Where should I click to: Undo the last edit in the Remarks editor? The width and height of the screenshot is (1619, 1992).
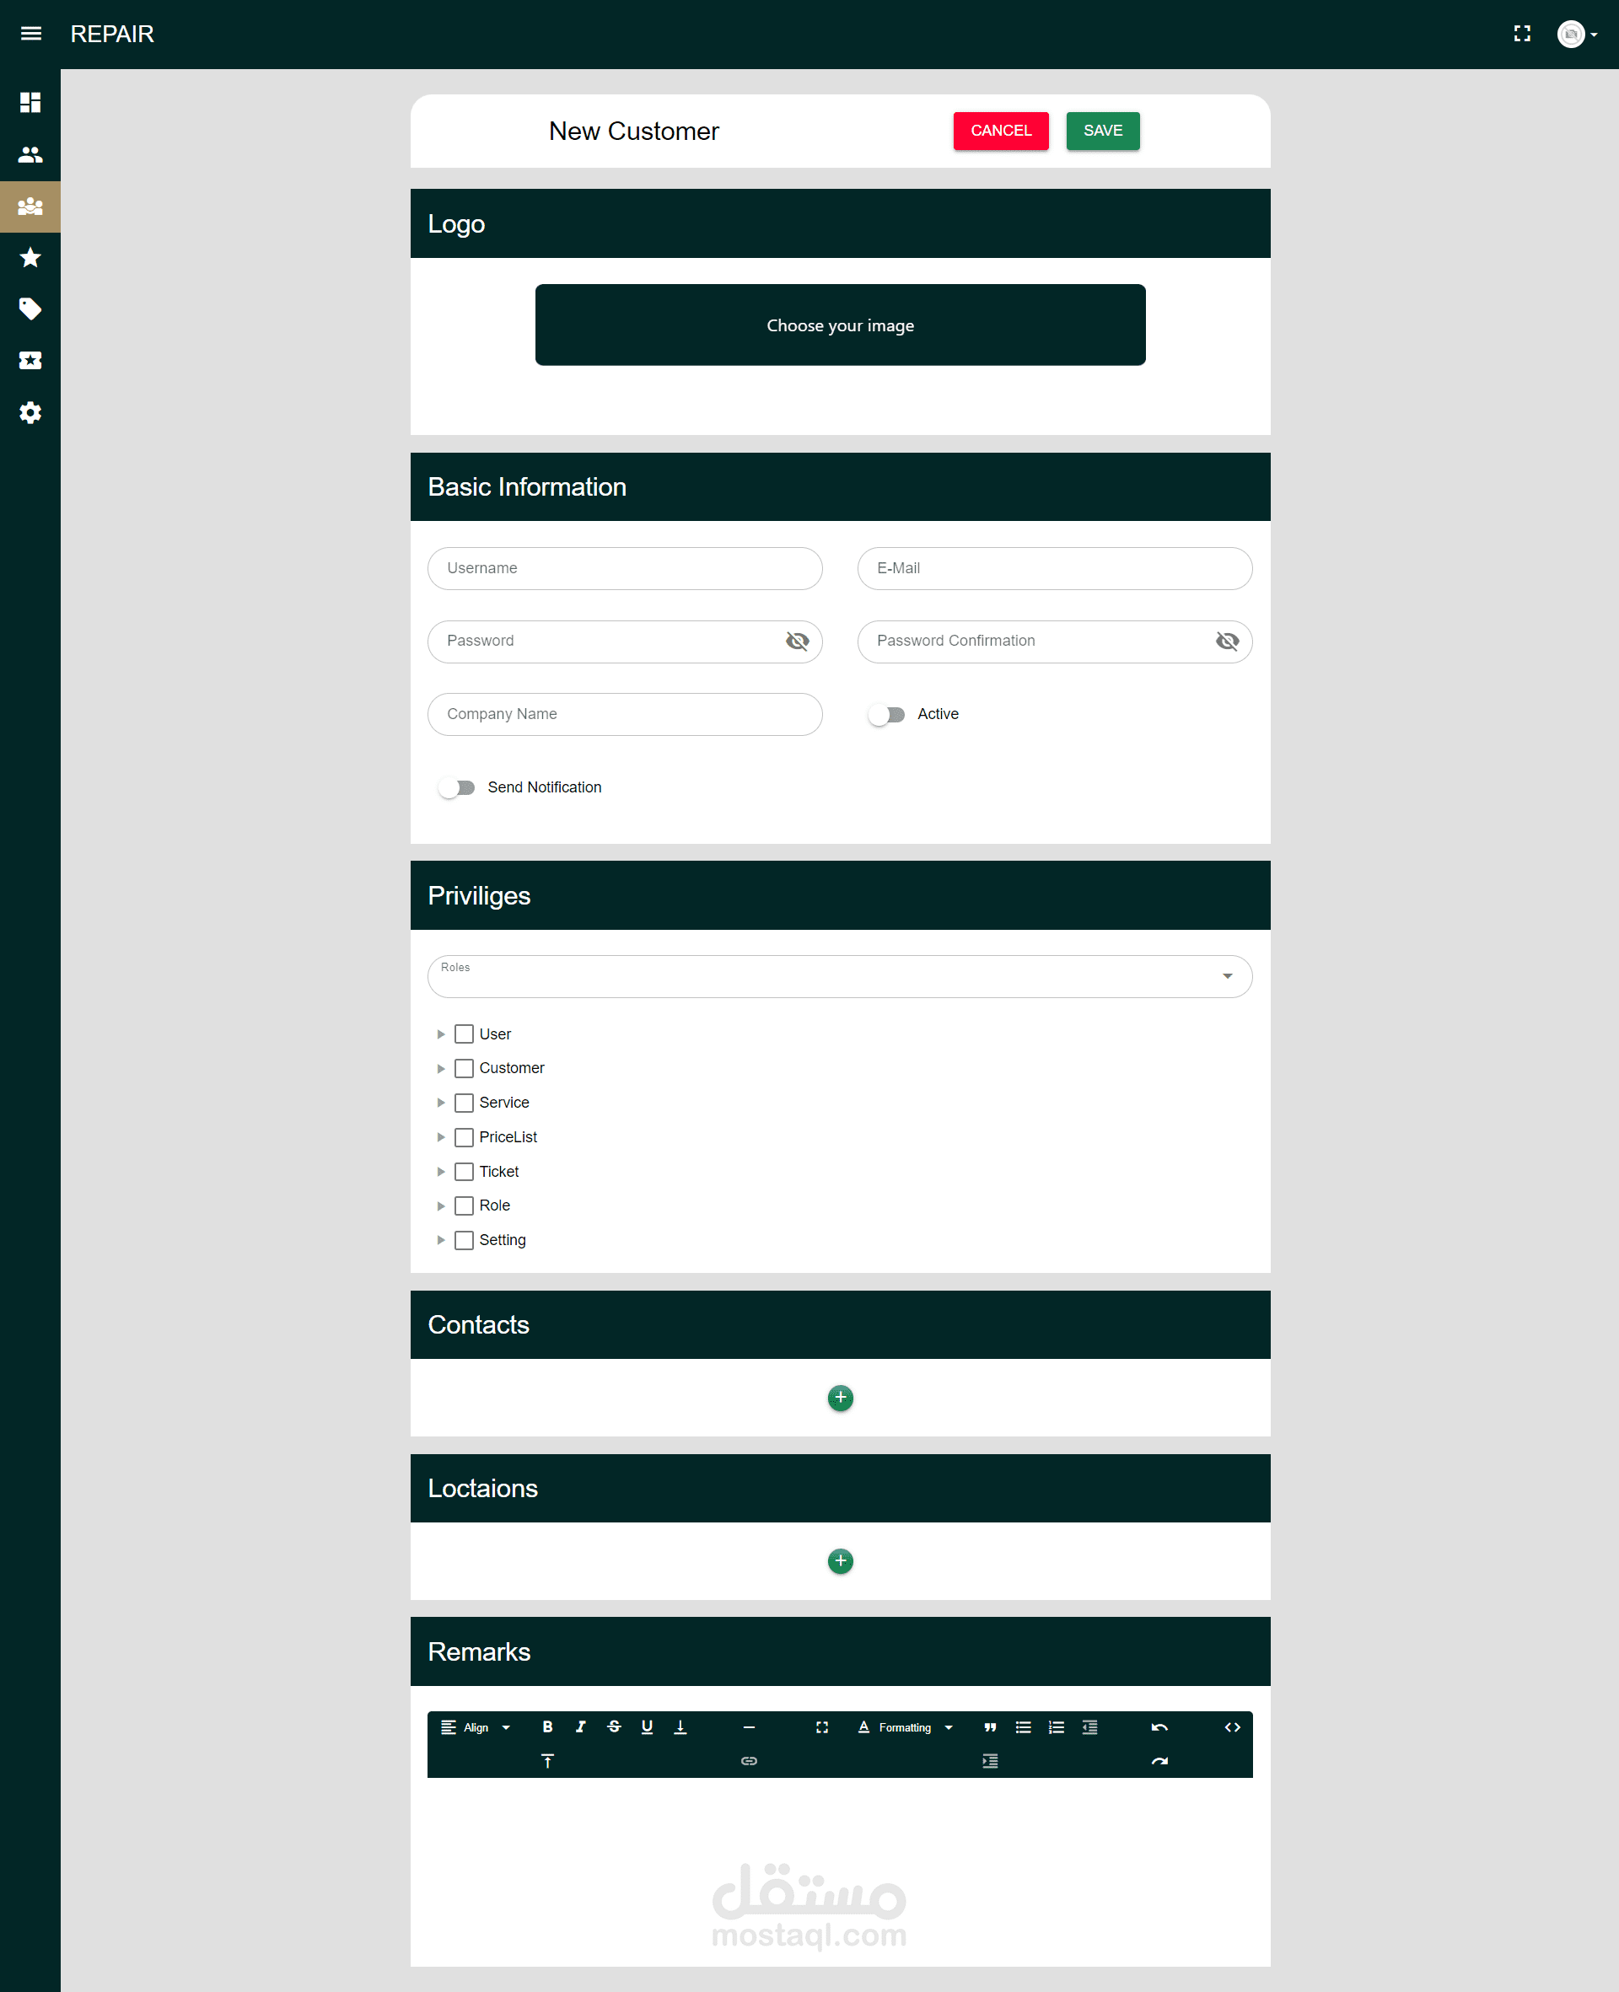pyautogui.click(x=1159, y=1727)
